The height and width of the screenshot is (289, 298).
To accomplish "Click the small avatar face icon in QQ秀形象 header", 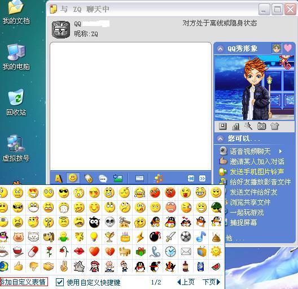I will pyautogui.click(x=277, y=48).
